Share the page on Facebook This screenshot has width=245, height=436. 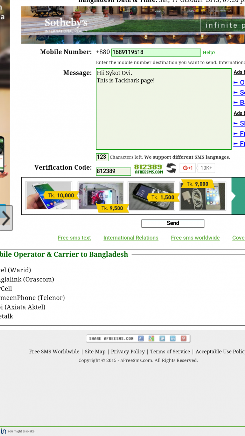click(141, 339)
